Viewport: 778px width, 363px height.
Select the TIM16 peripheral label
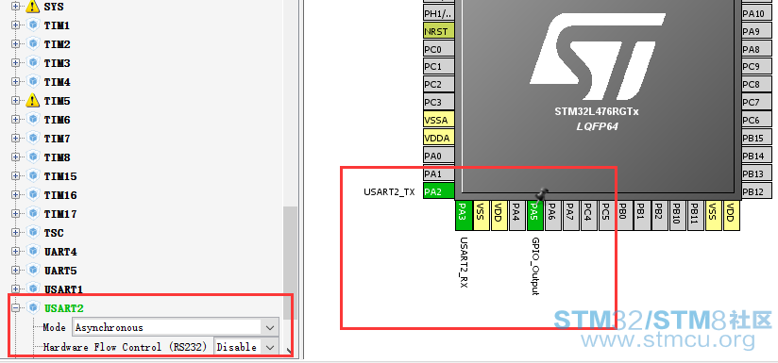(x=60, y=195)
